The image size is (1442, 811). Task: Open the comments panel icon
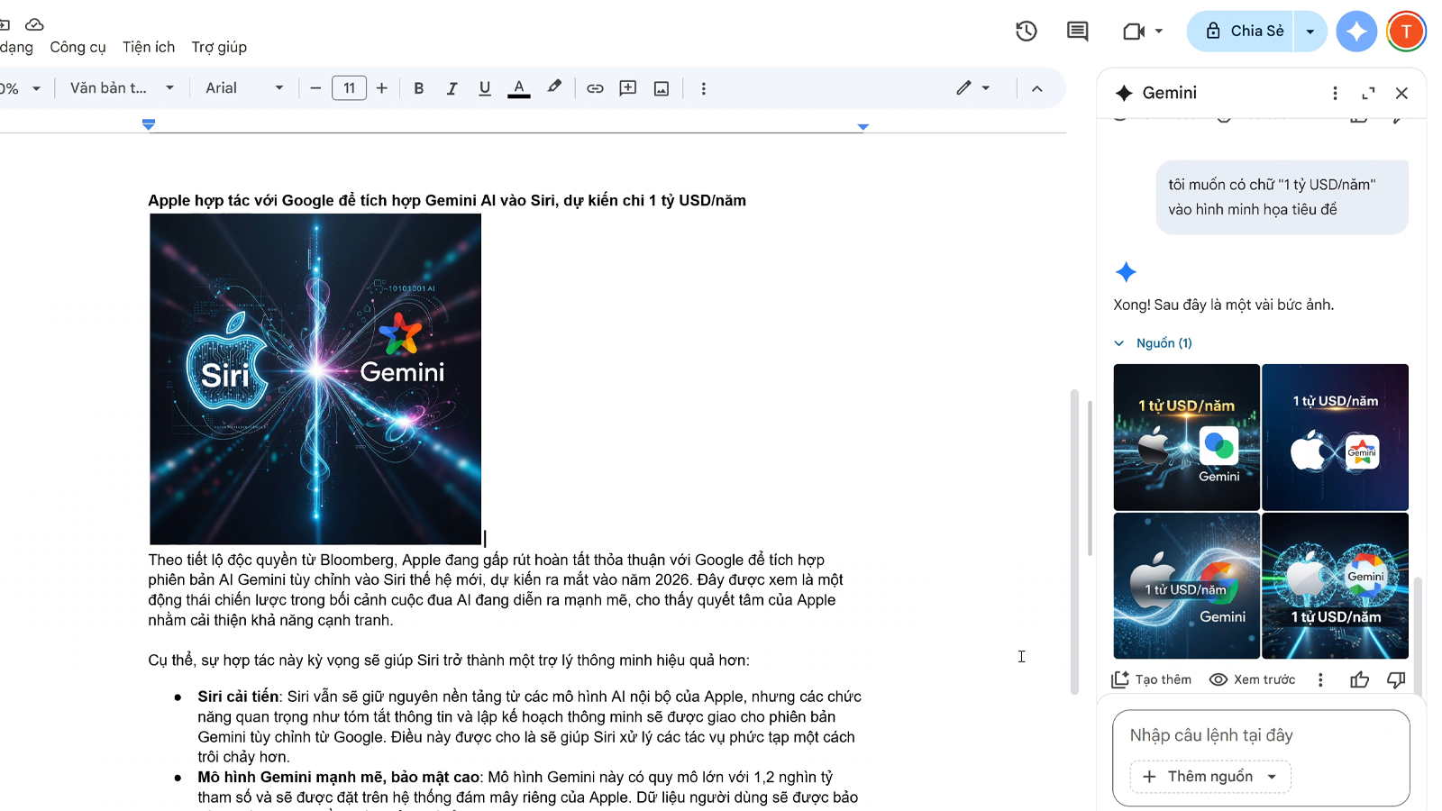click(x=1077, y=32)
